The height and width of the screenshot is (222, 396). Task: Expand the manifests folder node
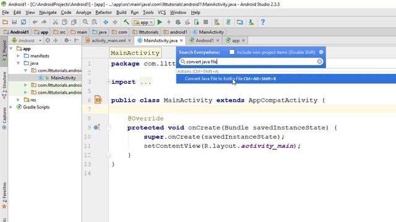point(18,56)
